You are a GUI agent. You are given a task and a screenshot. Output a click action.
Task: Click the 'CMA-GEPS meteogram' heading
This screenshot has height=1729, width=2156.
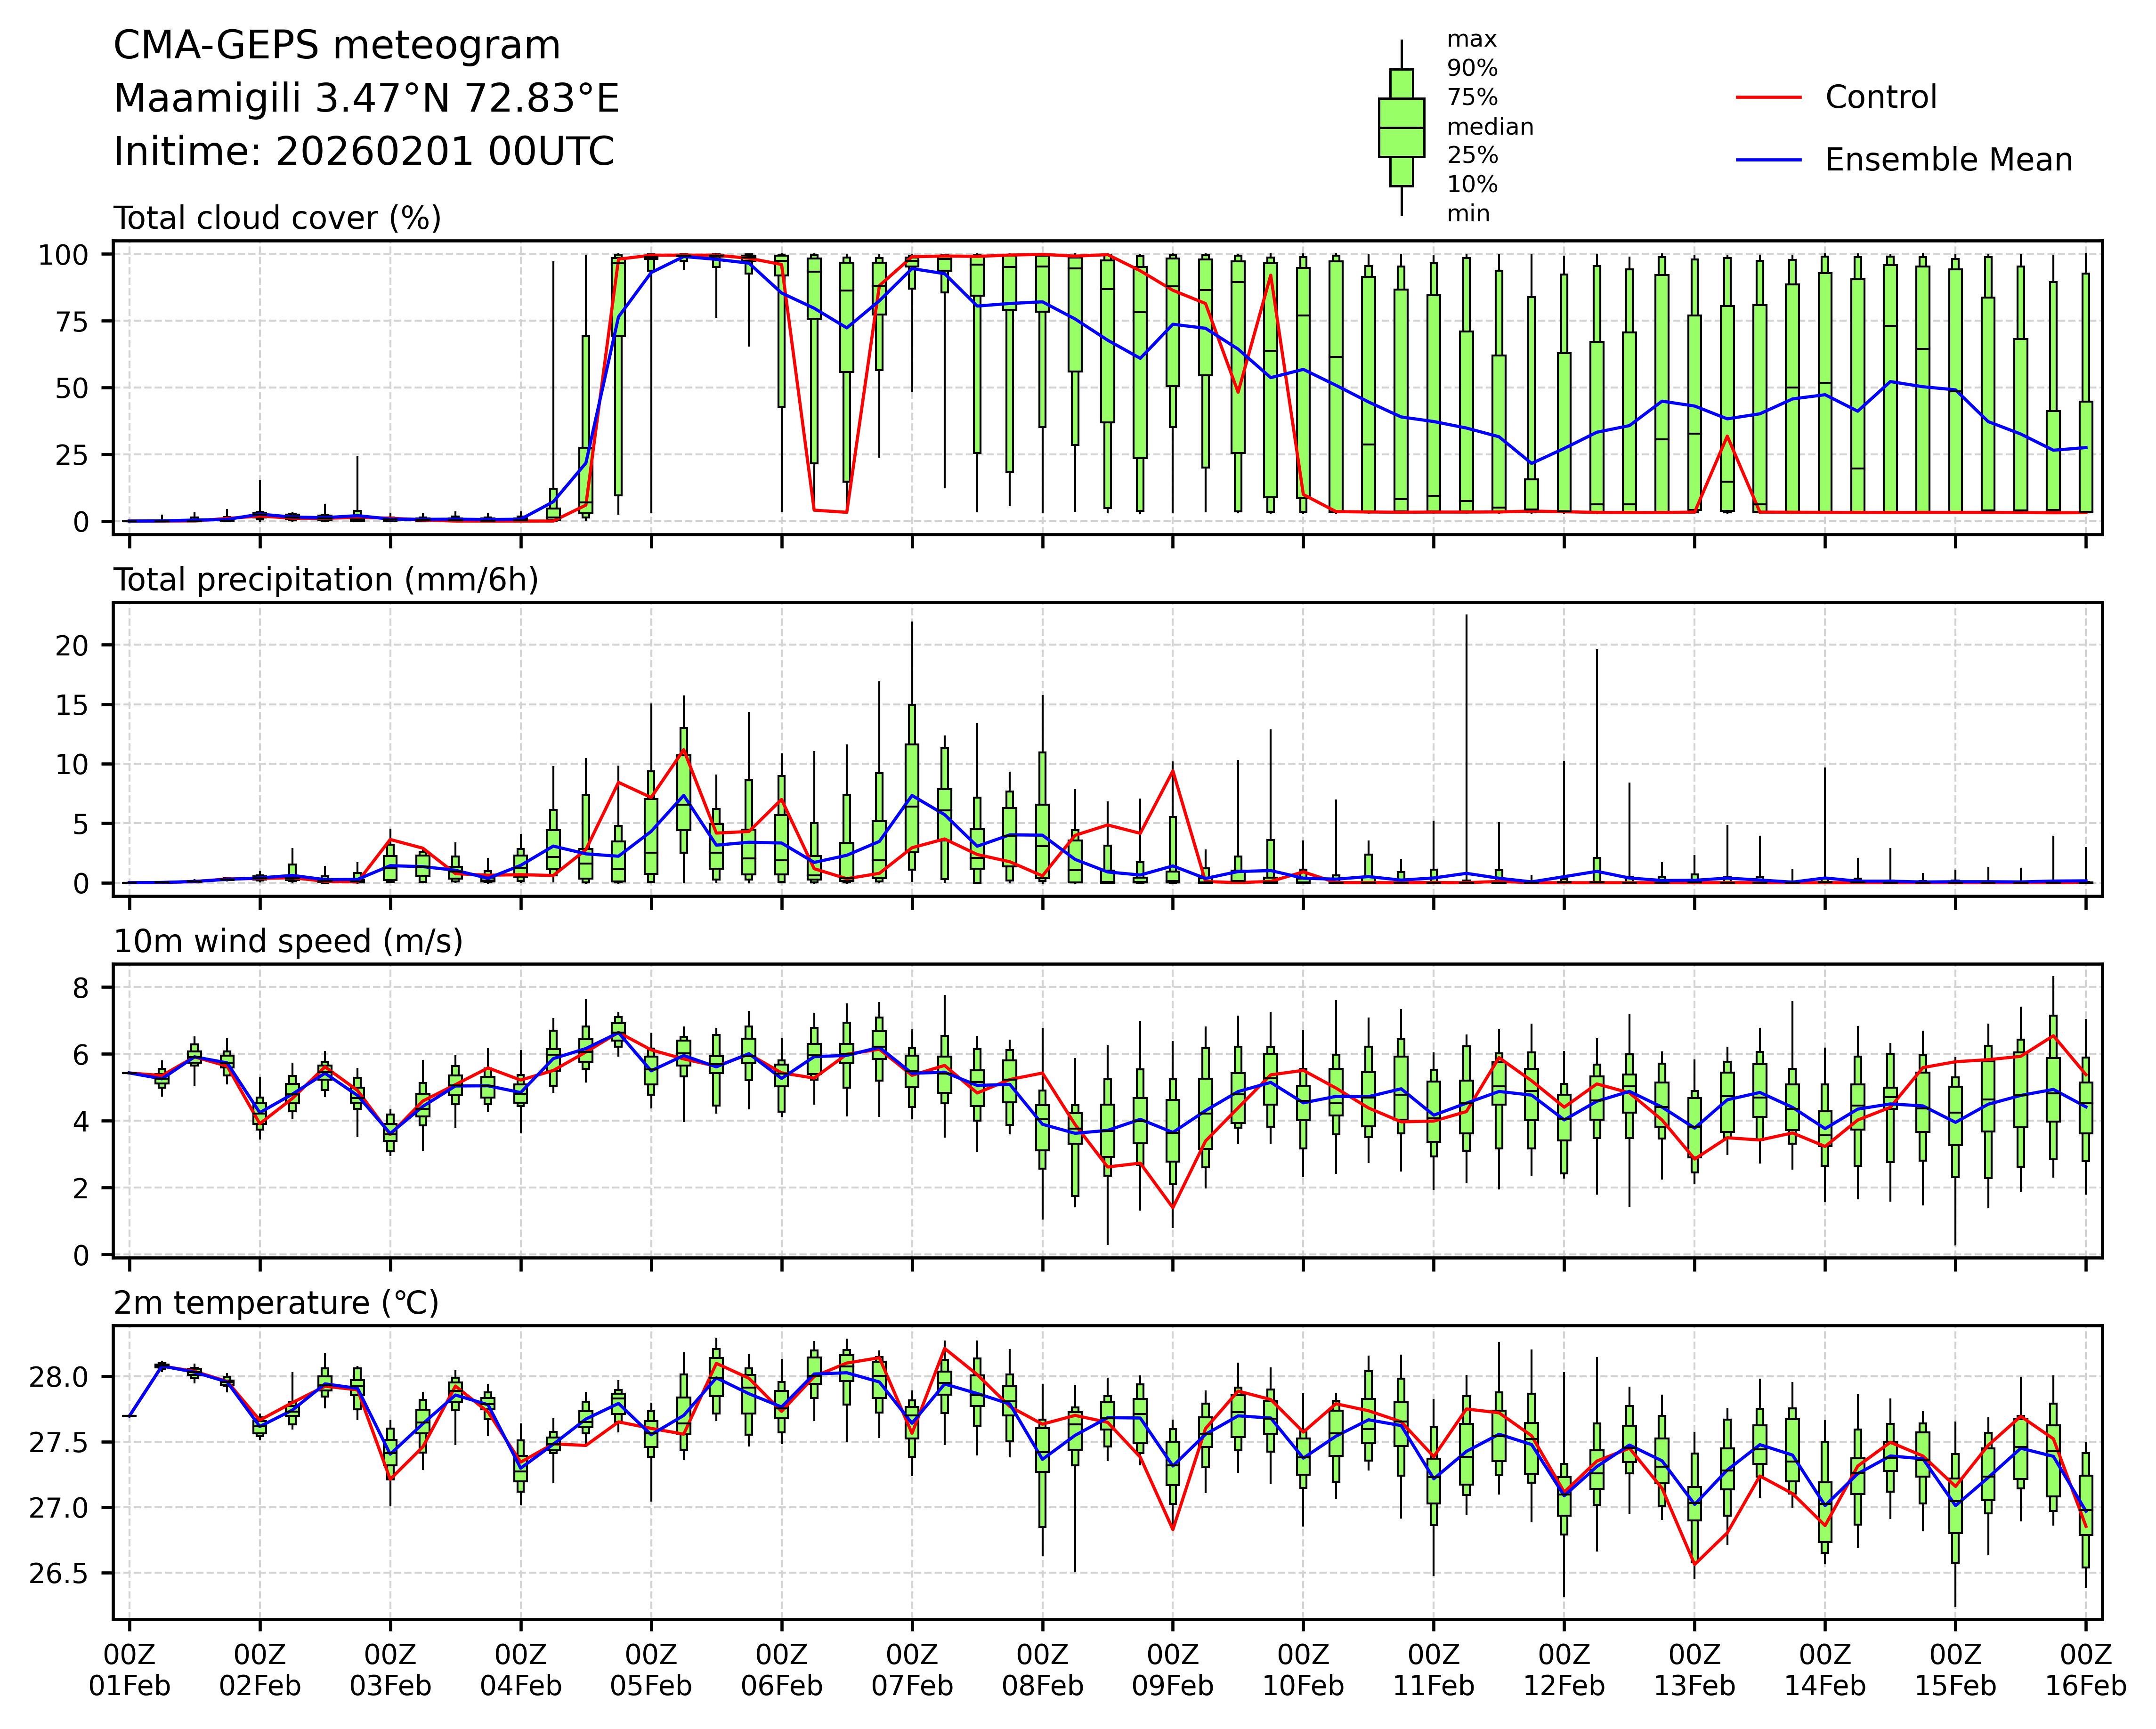coord(337,46)
